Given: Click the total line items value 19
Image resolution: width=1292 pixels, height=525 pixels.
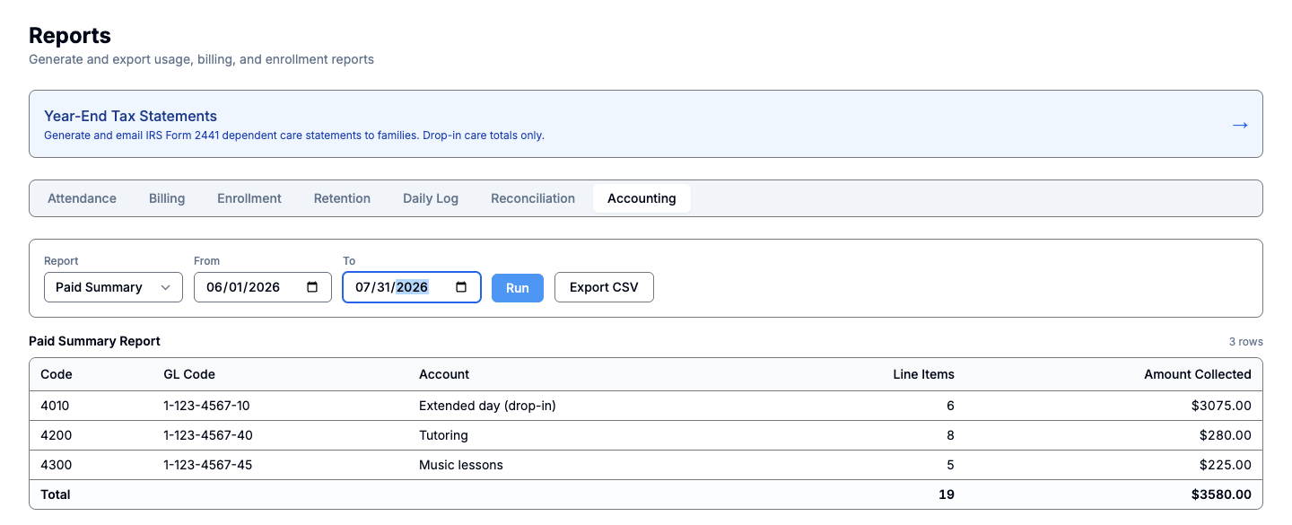Looking at the screenshot, I should pos(947,494).
